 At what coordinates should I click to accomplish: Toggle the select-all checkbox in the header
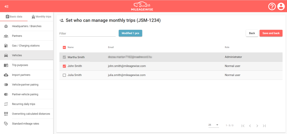(64, 48)
